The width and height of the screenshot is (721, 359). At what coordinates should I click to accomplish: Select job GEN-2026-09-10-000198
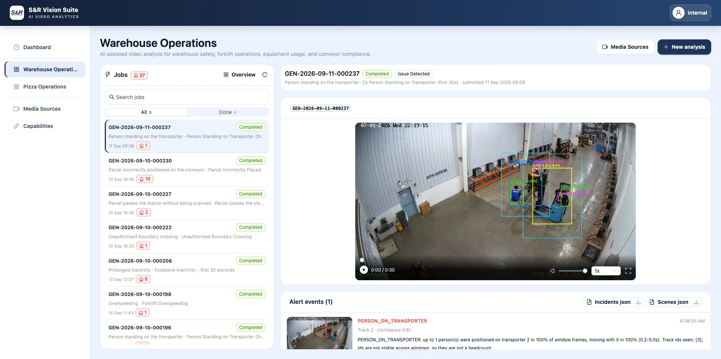pyautogui.click(x=187, y=303)
